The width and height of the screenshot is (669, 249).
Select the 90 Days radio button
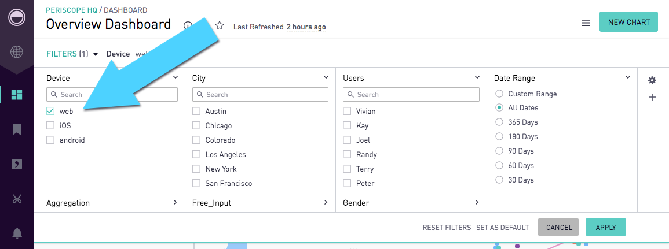pos(499,151)
